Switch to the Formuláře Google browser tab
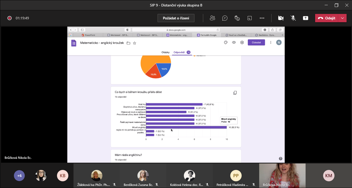 pyautogui.click(x=207, y=35)
